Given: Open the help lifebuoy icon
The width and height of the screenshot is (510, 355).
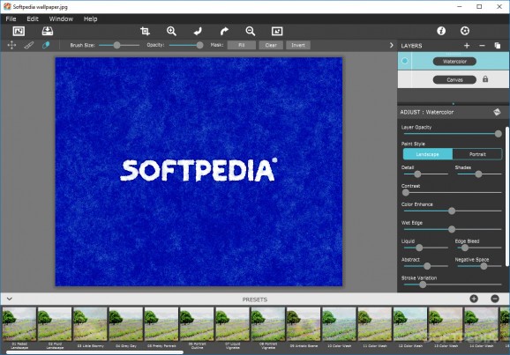Looking at the screenshot, I should (465, 31).
